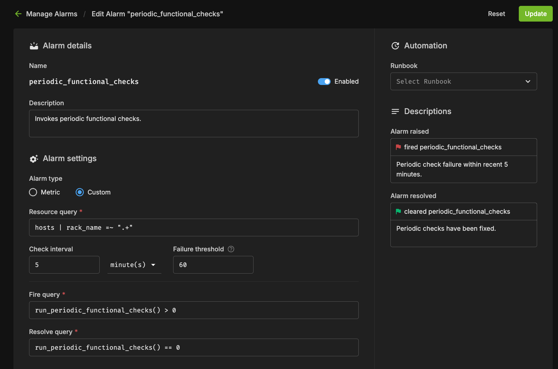Click the Alarm details siren icon
558x369 pixels.
point(34,46)
